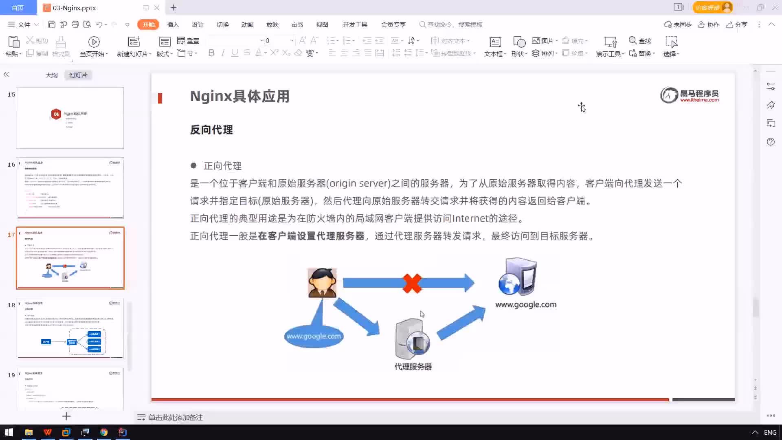Expand the Paste (粘贴) dropdown arrow
The height and width of the screenshot is (440, 782).
click(x=20, y=54)
